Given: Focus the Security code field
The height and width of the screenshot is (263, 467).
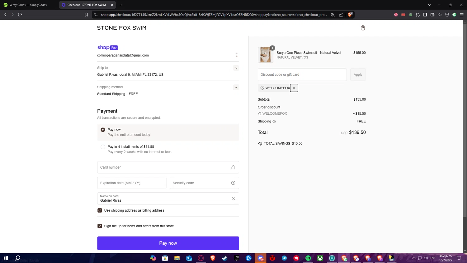Looking at the screenshot, I should tap(204, 183).
